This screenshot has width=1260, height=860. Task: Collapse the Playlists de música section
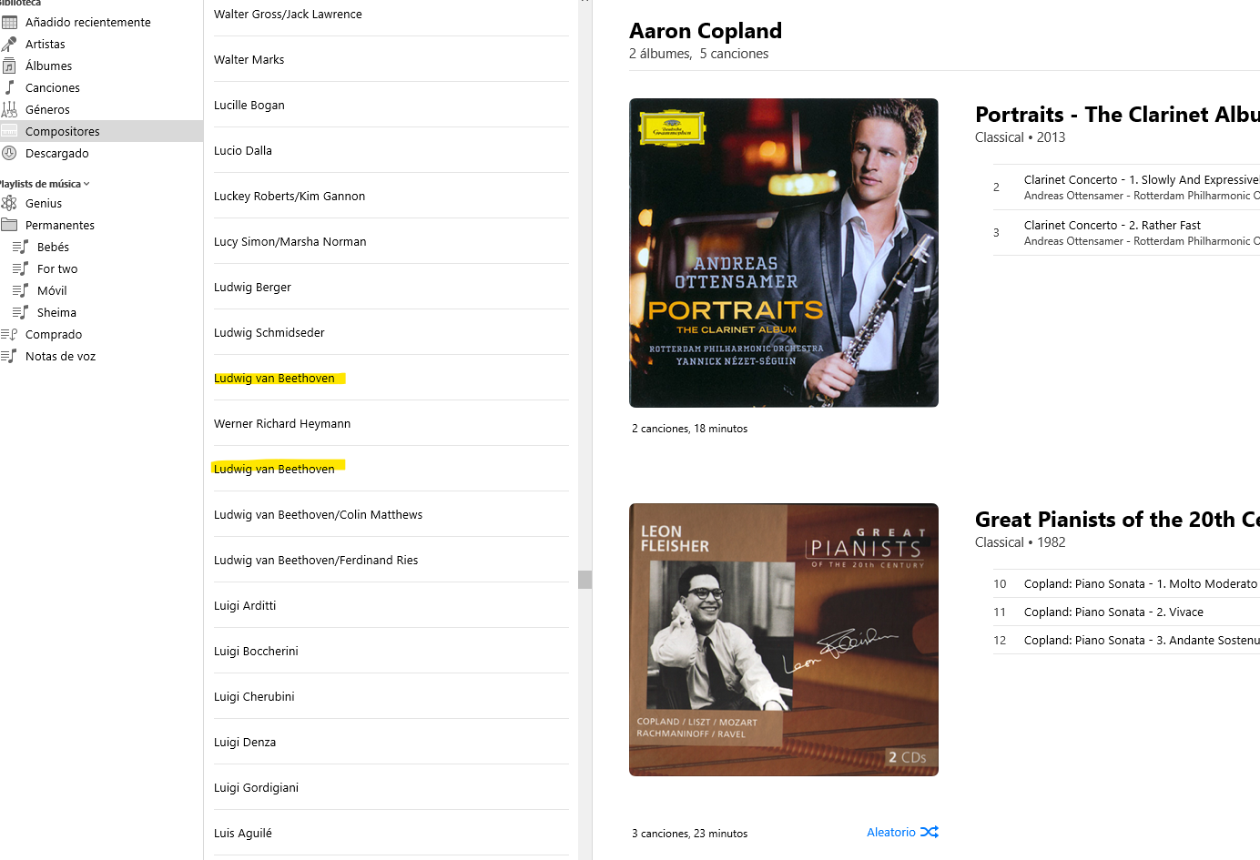tap(86, 184)
